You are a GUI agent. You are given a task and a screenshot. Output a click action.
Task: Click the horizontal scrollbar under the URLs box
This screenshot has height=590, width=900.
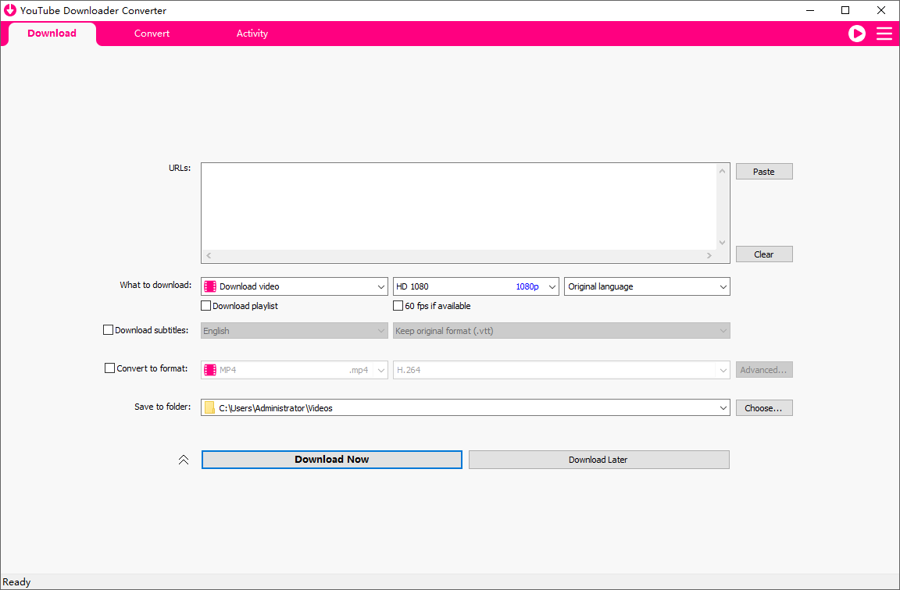tap(461, 255)
